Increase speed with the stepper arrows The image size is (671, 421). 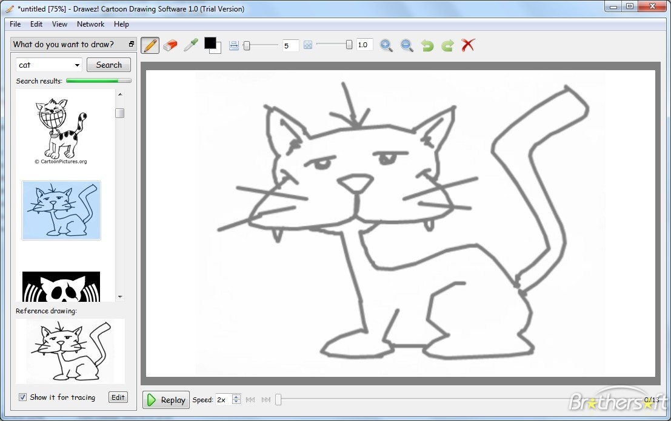pyautogui.click(x=236, y=400)
